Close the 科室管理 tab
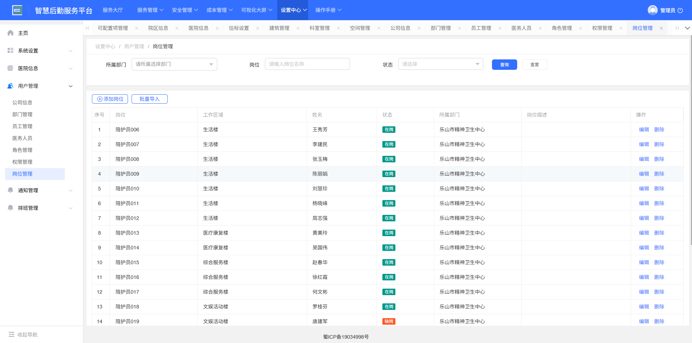The image size is (692, 343). point(338,28)
